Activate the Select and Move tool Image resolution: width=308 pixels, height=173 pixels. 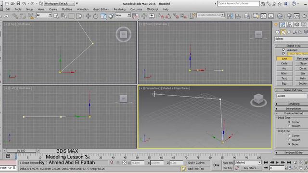pos(88,16)
